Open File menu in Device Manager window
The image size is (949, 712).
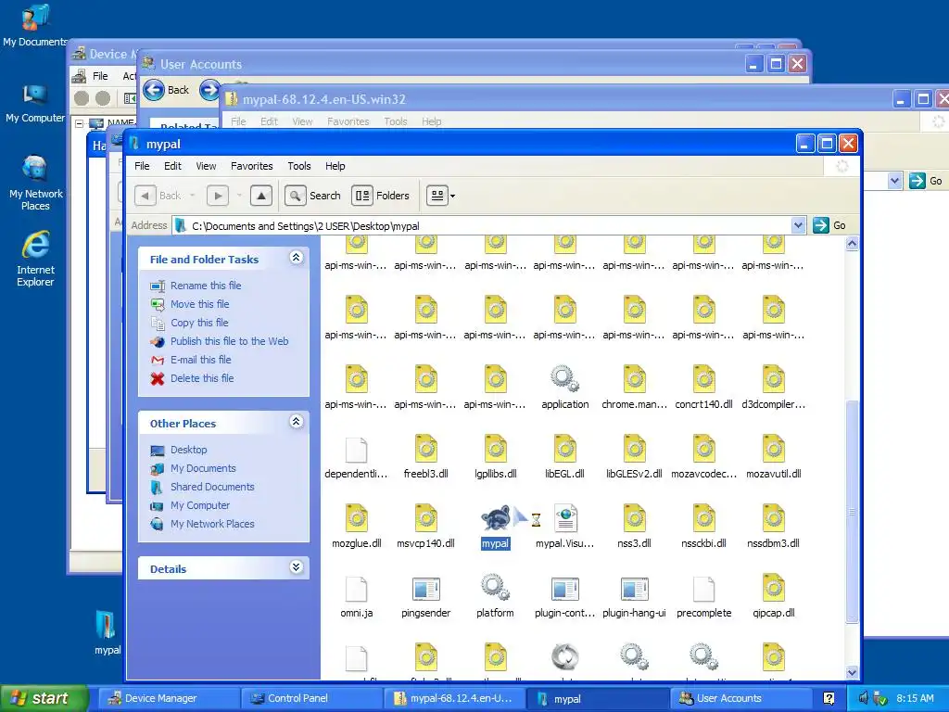100,76
